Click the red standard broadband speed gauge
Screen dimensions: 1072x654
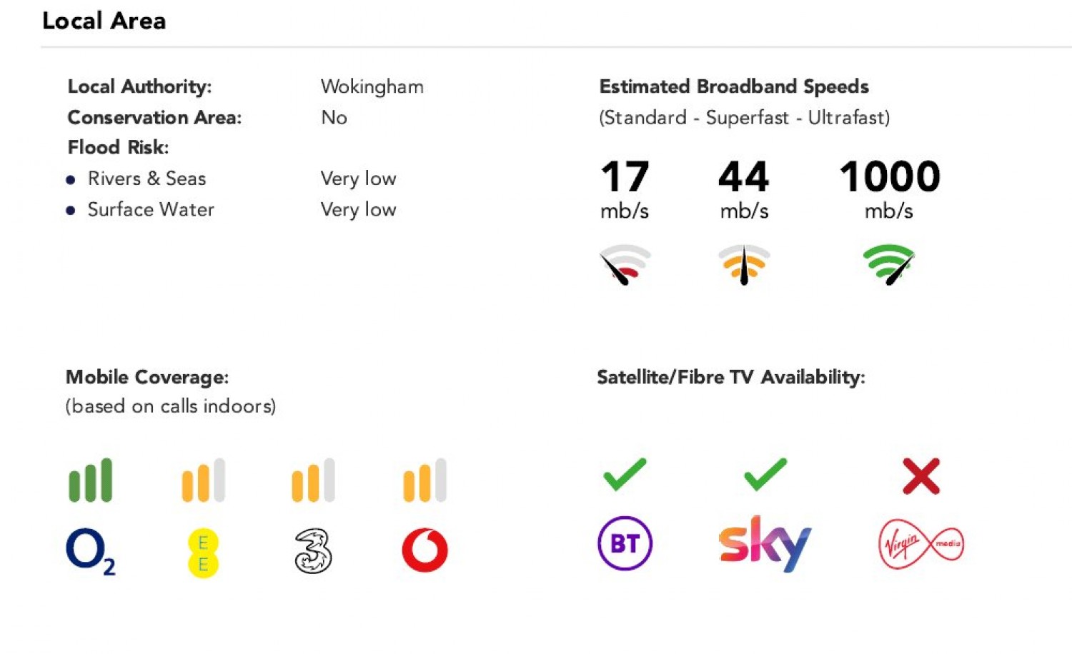click(x=625, y=265)
